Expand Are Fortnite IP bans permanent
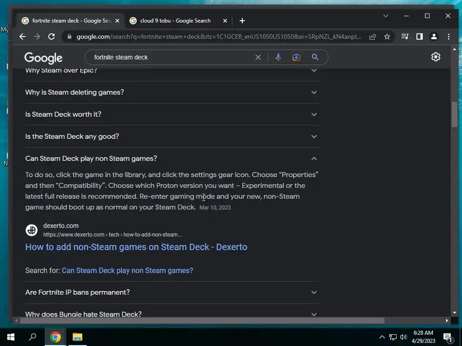This screenshot has width=462, height=346. (x=172, y=292)
